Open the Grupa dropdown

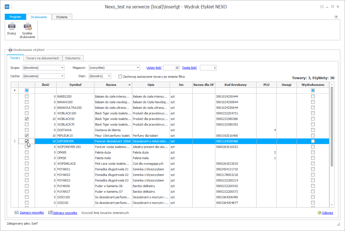tap(62, 68)
